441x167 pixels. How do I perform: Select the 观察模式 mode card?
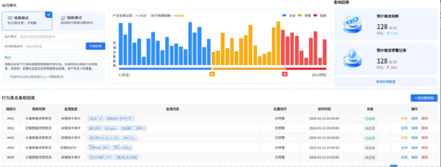click(x=27, y=21)
